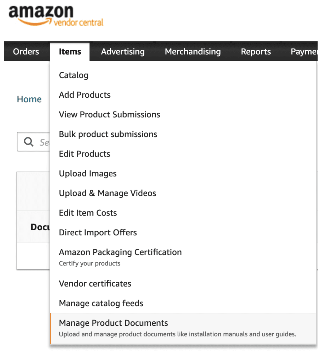The image size is (327, 353).
Task: Click the Amazon Vendor Central logo
Action: 56,16
